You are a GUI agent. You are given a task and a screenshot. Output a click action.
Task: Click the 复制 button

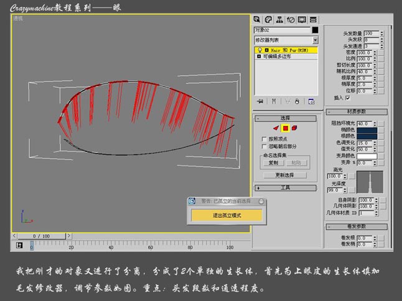273,163
